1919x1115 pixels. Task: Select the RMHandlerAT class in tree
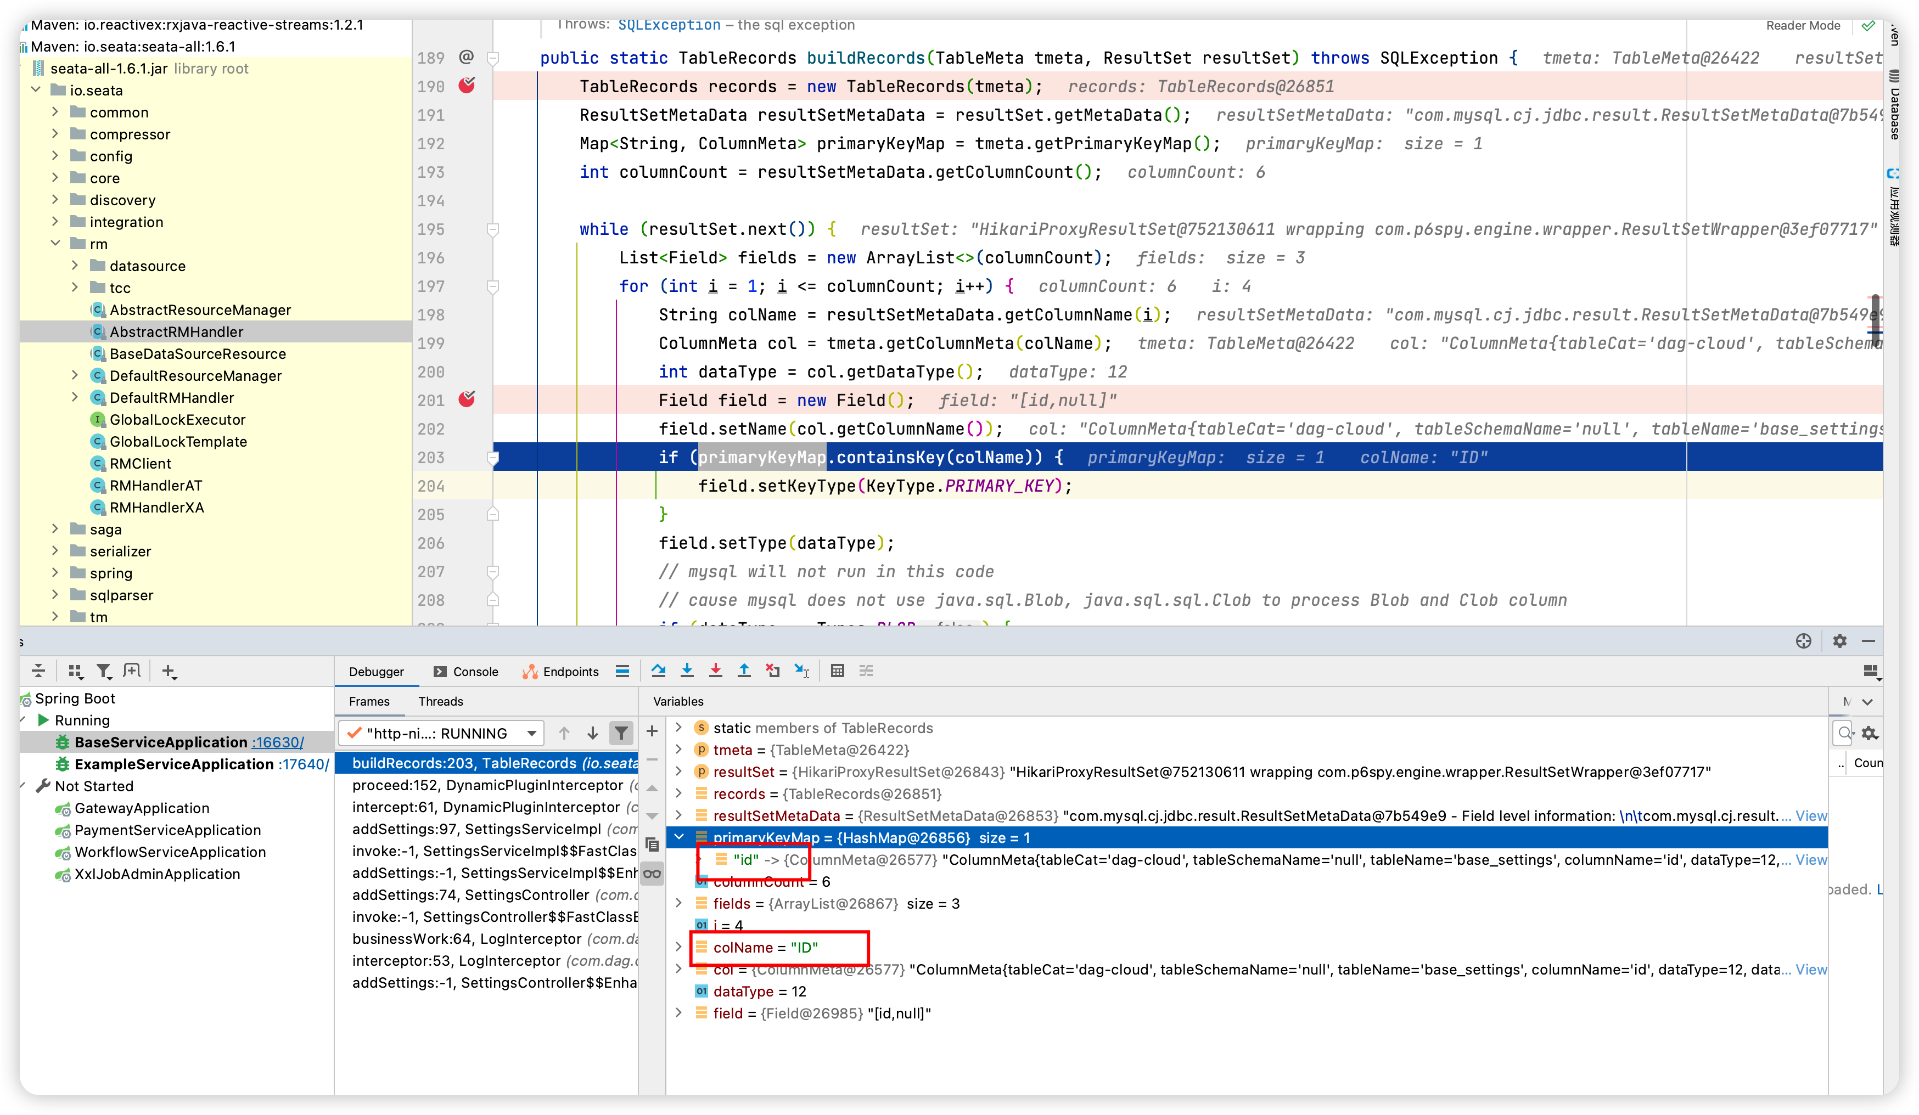click(155, 486)
